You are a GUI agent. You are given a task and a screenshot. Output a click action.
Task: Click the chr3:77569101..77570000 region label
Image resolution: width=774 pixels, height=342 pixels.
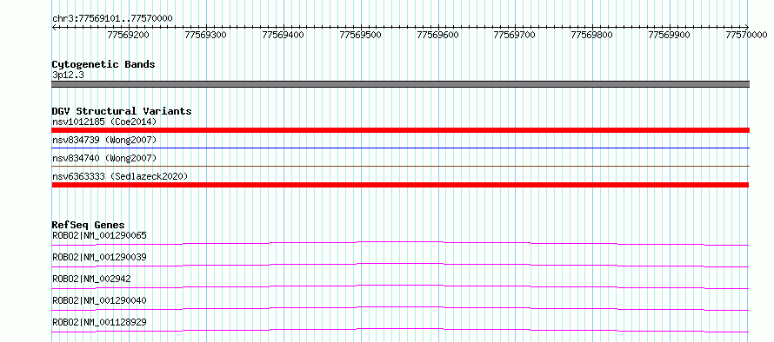point(112,18)
